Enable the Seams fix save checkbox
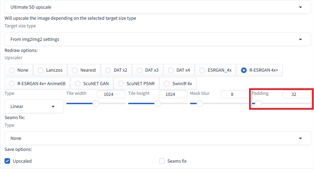Image resolution: width=314 pixels, height=172 pixels. click(162, 161)
